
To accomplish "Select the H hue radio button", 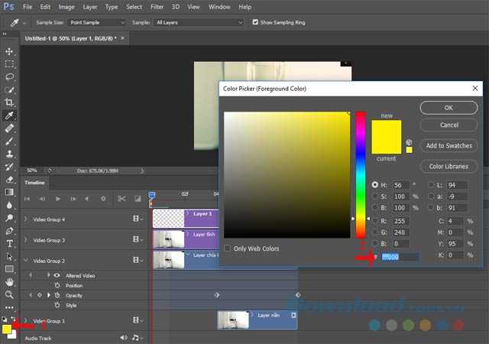I will pos(374,185).
